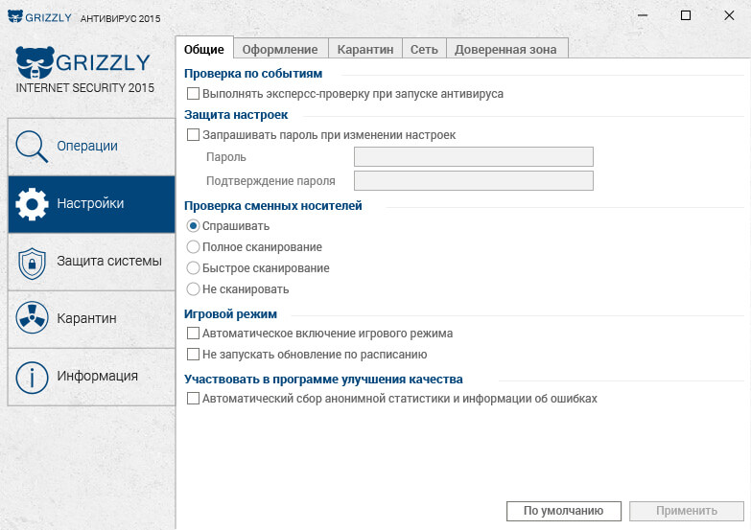Click the По умолчанию button
The width and height of the screenshot is (751, 530).
coord(564,511)
